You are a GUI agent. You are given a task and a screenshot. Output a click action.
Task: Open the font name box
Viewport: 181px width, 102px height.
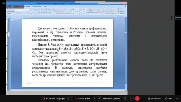coord(20,10)
